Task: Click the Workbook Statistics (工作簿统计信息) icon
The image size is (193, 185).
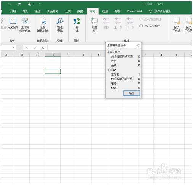Action: click(x=25, y=21)
